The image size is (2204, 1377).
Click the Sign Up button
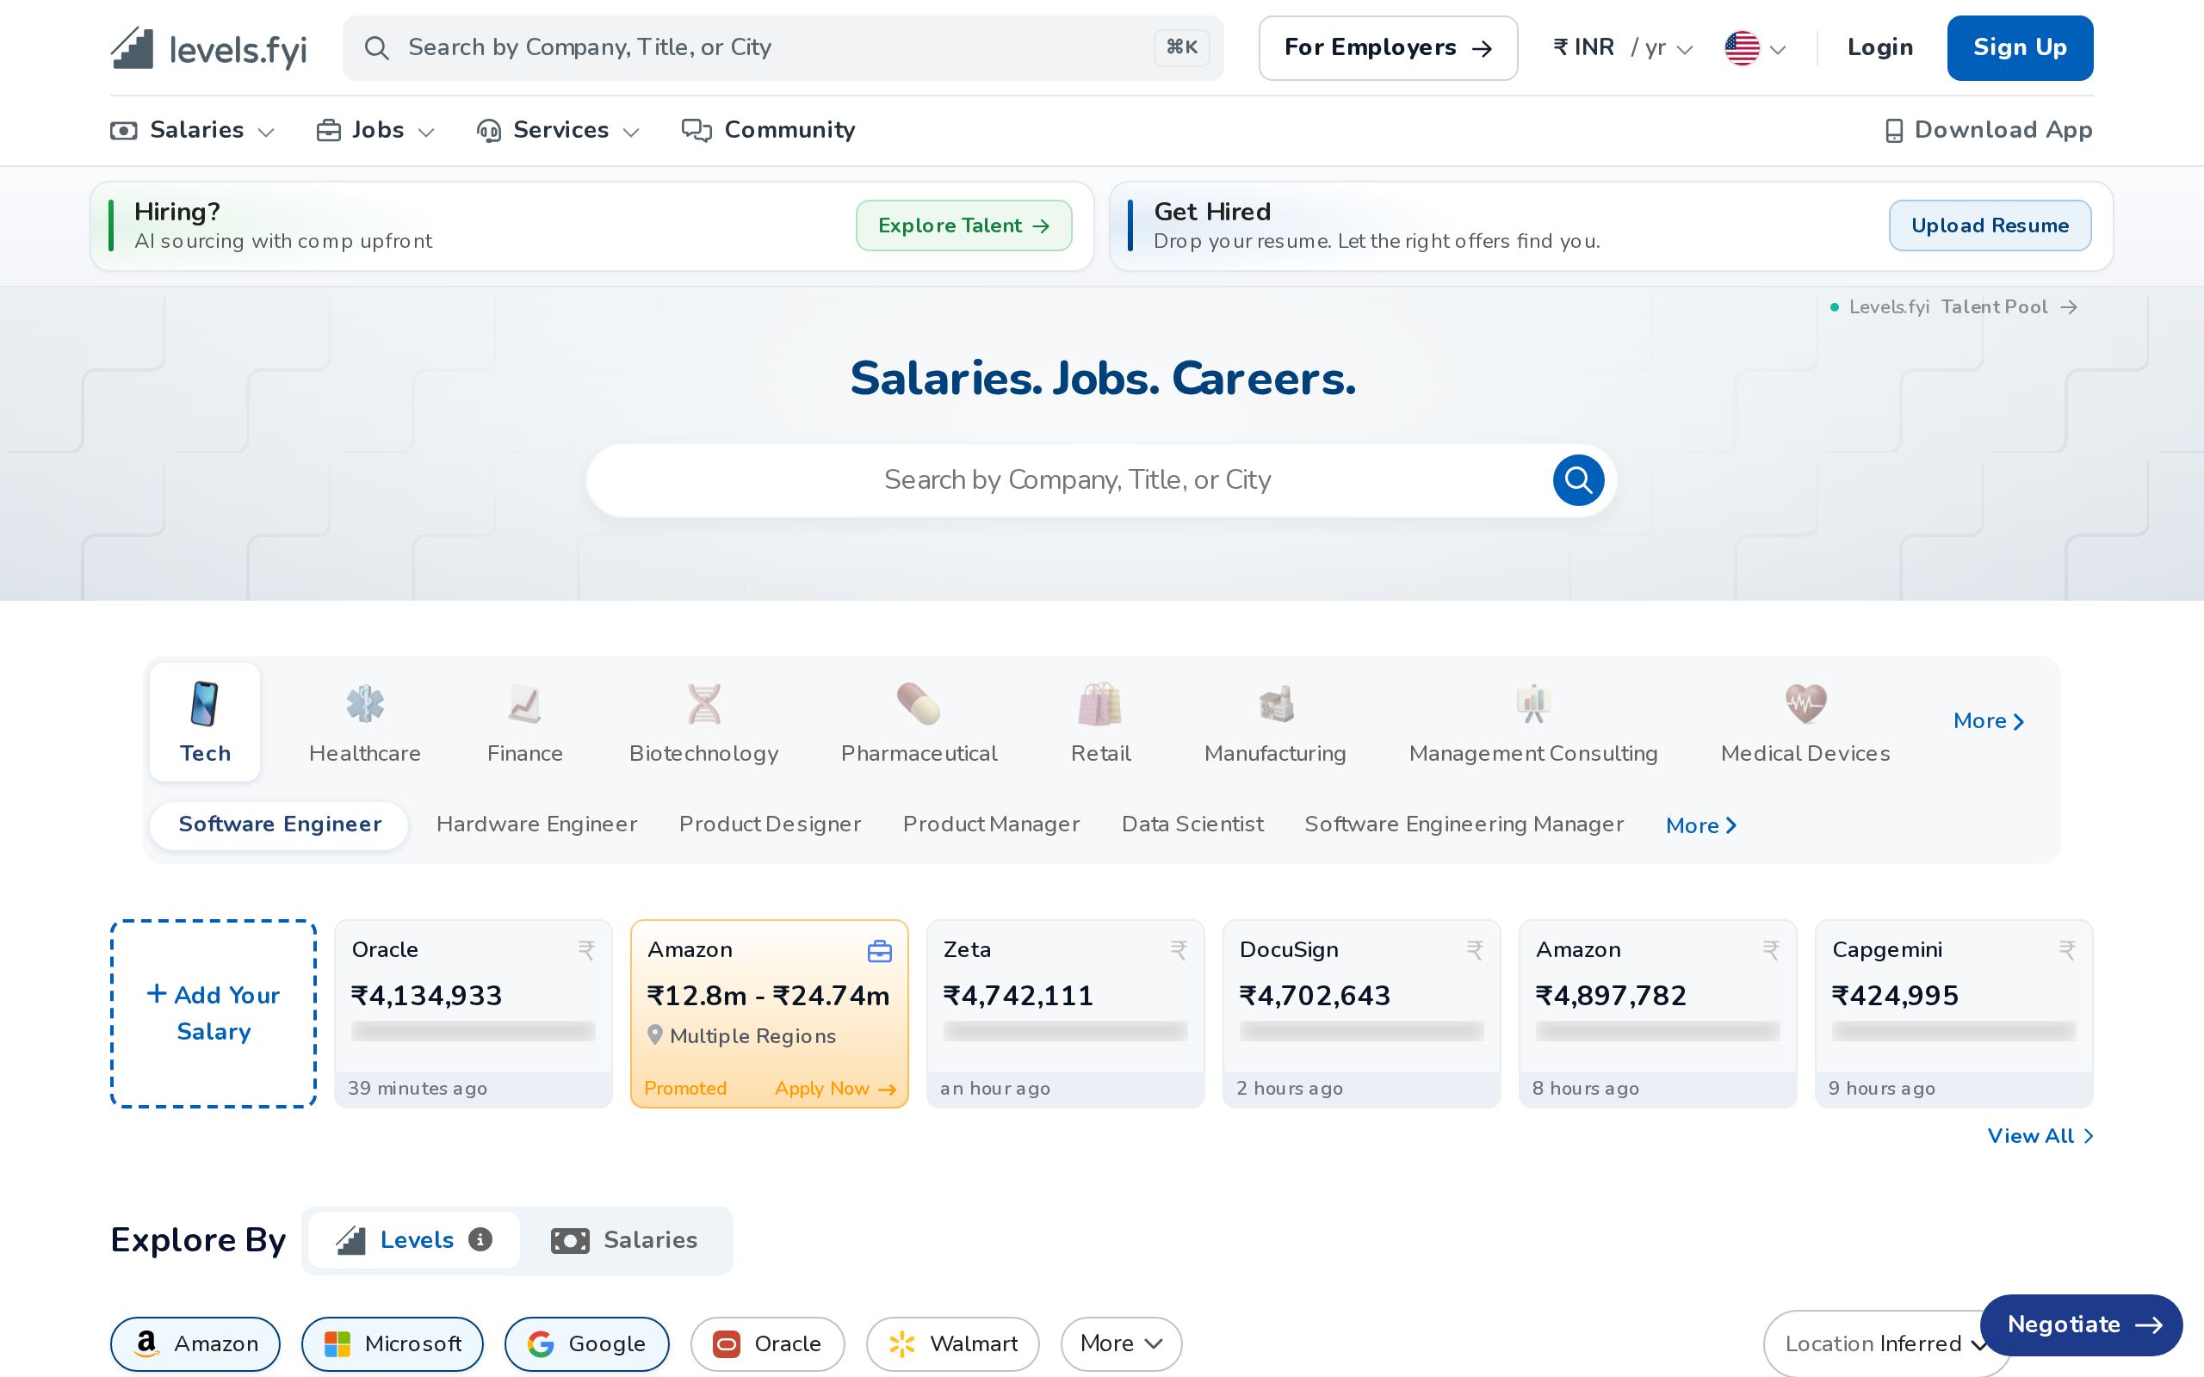click(2019, 48)
